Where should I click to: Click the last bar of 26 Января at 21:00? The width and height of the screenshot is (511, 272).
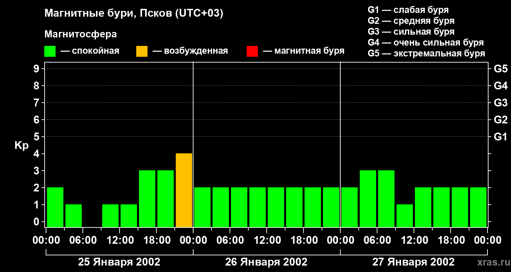[331, 207]
